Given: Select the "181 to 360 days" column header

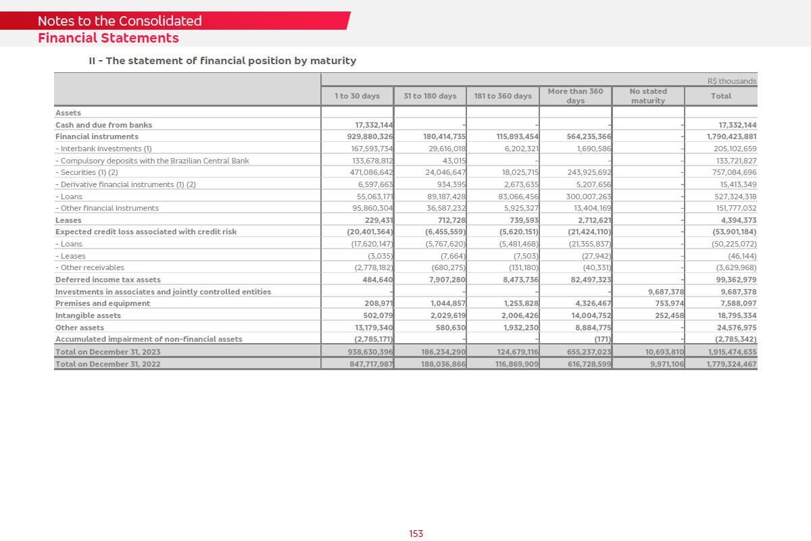Looking at the screenshot, I should [x=503, y=96].
